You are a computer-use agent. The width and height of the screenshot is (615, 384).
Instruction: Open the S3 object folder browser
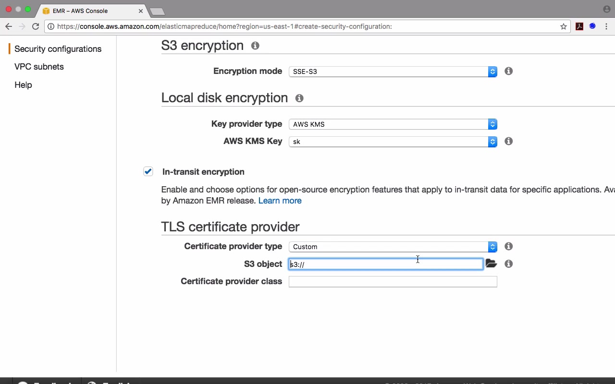[x=491, y=264]
